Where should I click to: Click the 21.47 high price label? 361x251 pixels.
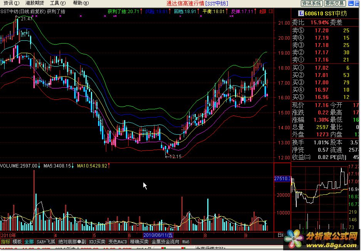pyautogui.click(x=27, y=18)
